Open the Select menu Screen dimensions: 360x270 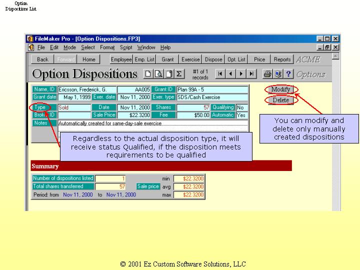[88, 47]
